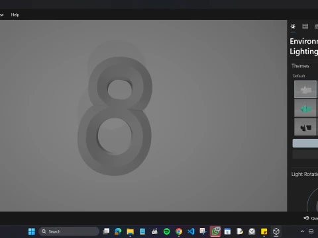
Task: Click the light blue button below themes
Action: (305, 143)
